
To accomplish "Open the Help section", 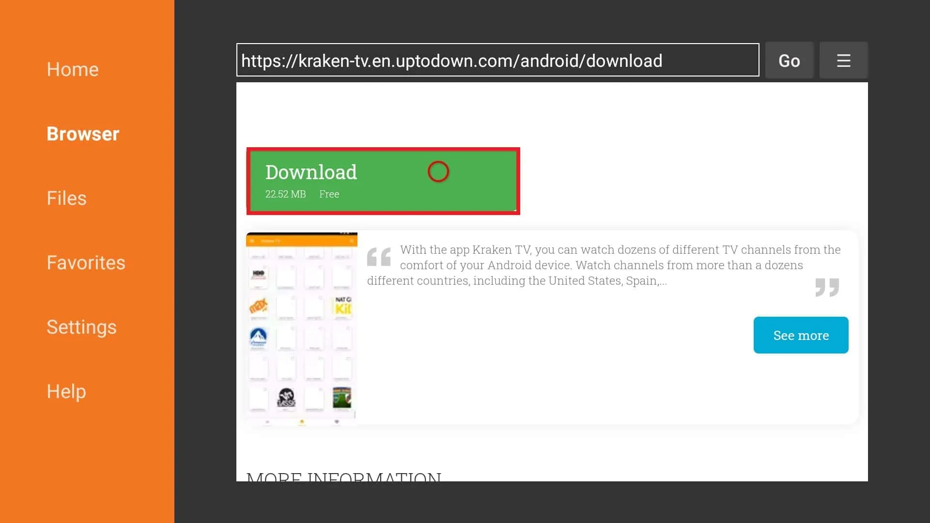I will tap(66, 391).
